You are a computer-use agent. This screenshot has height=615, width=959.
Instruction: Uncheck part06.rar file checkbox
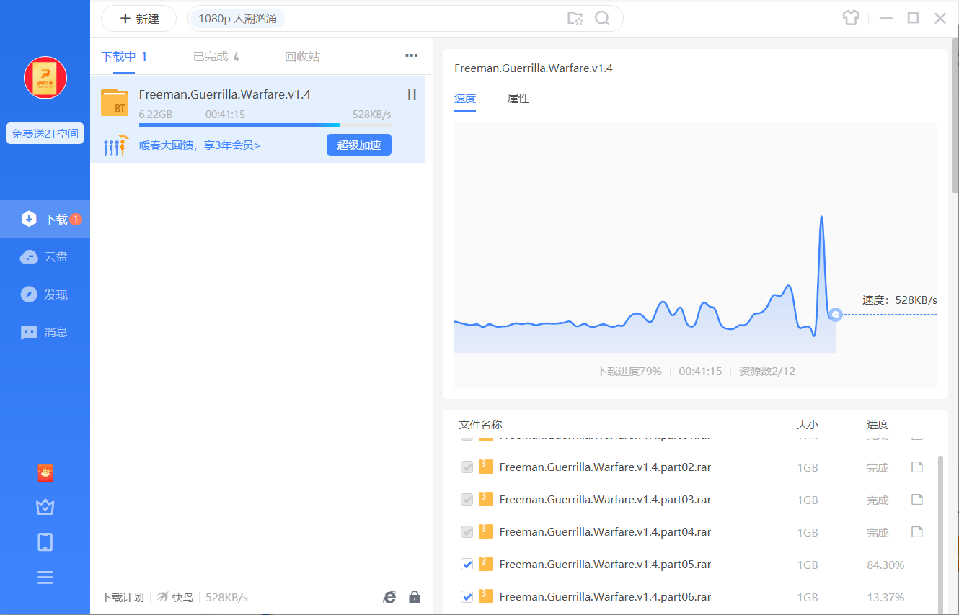click(467, 597)
